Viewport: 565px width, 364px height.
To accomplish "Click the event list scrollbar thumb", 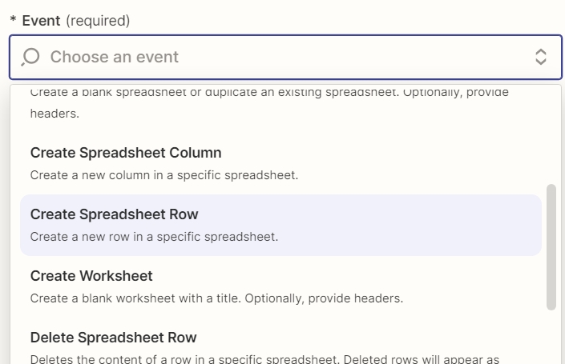I will [x=551, y=246].
